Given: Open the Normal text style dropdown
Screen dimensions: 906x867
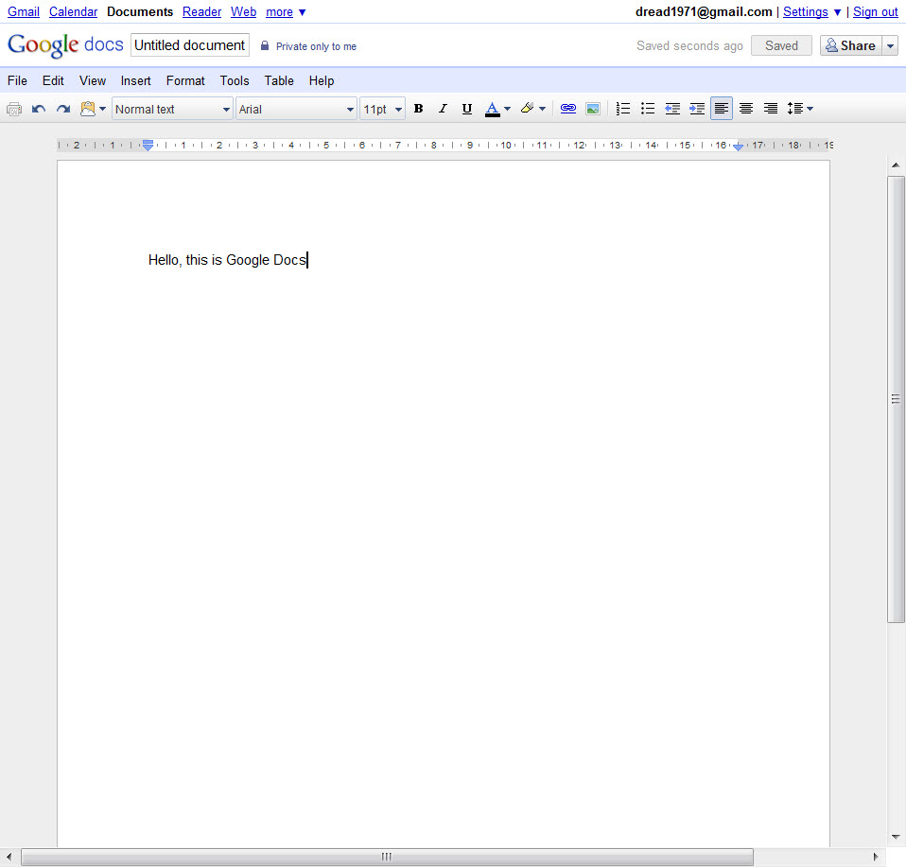Looking at the screenshot, I should (172, 109).
